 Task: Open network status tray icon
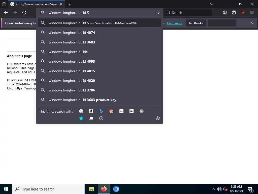coord(219,189)
